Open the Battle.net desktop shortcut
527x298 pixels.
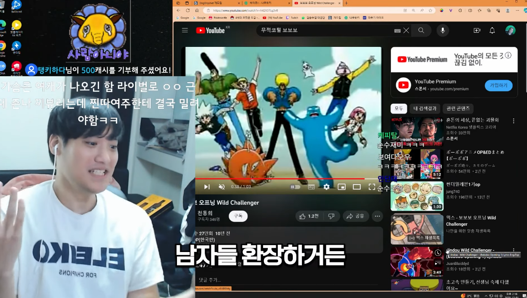click(x=16, y=7)
